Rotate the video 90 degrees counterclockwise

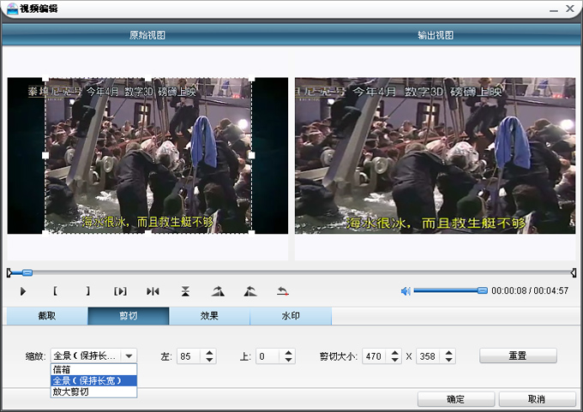click(250, 291)
